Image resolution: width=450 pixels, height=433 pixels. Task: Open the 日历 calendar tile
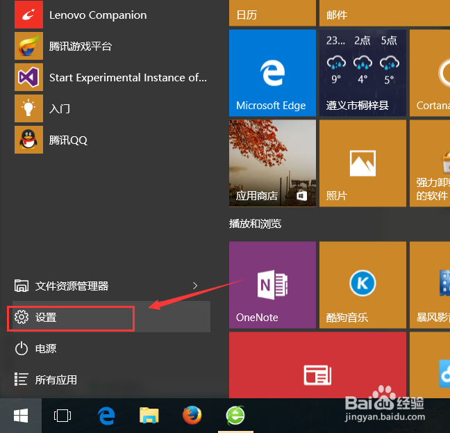pyautogui.click(x=272, y=13)
